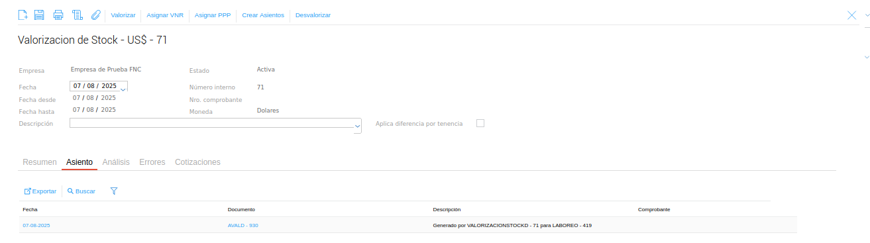Click Asignar VNR in the toolbar
This screenshot has width=870, height=243.
[165, 15]
